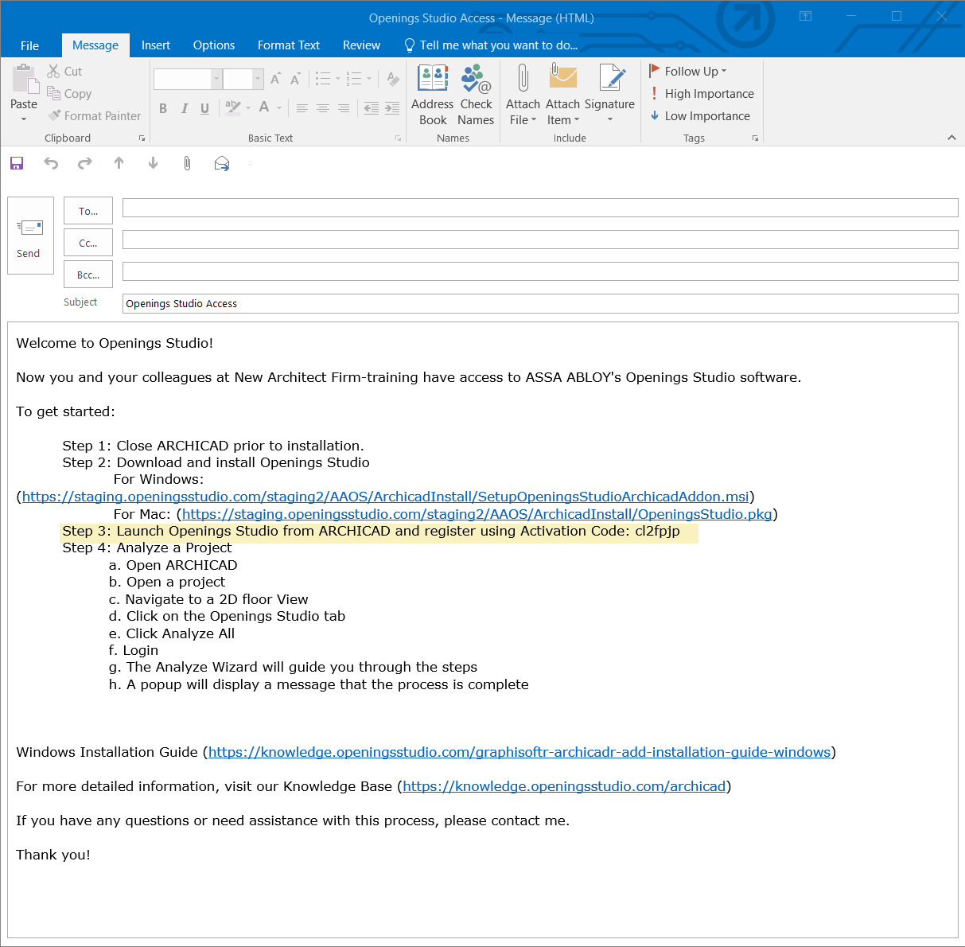Click the Decrease Indent icon
This screenshot has width=965, height=947.
pyautogui.click(x=372, y=108)
